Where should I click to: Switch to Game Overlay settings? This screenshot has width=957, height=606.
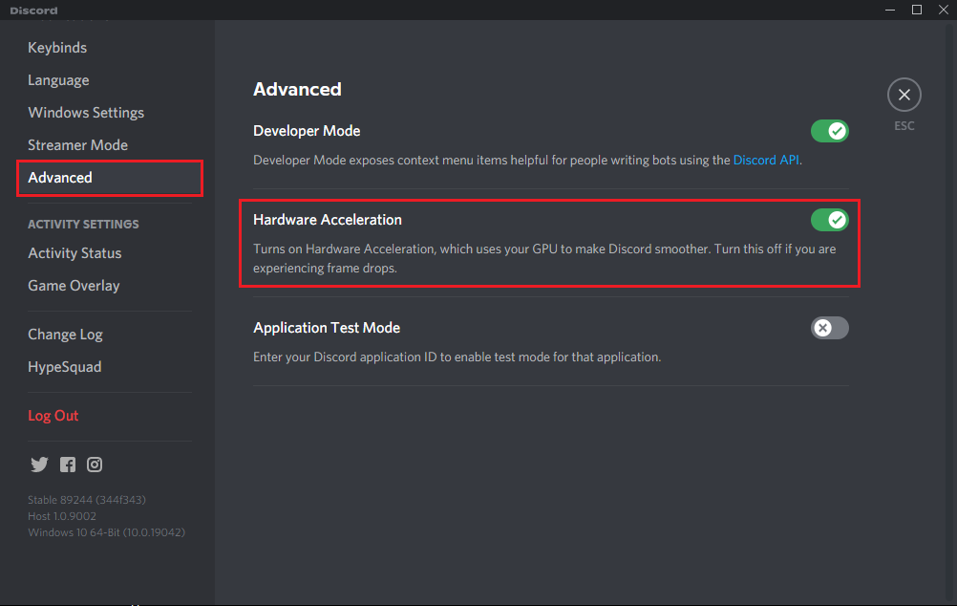[74, 286]
